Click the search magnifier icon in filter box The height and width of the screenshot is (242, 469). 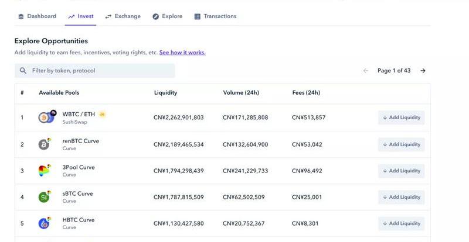tap(23, 71)
